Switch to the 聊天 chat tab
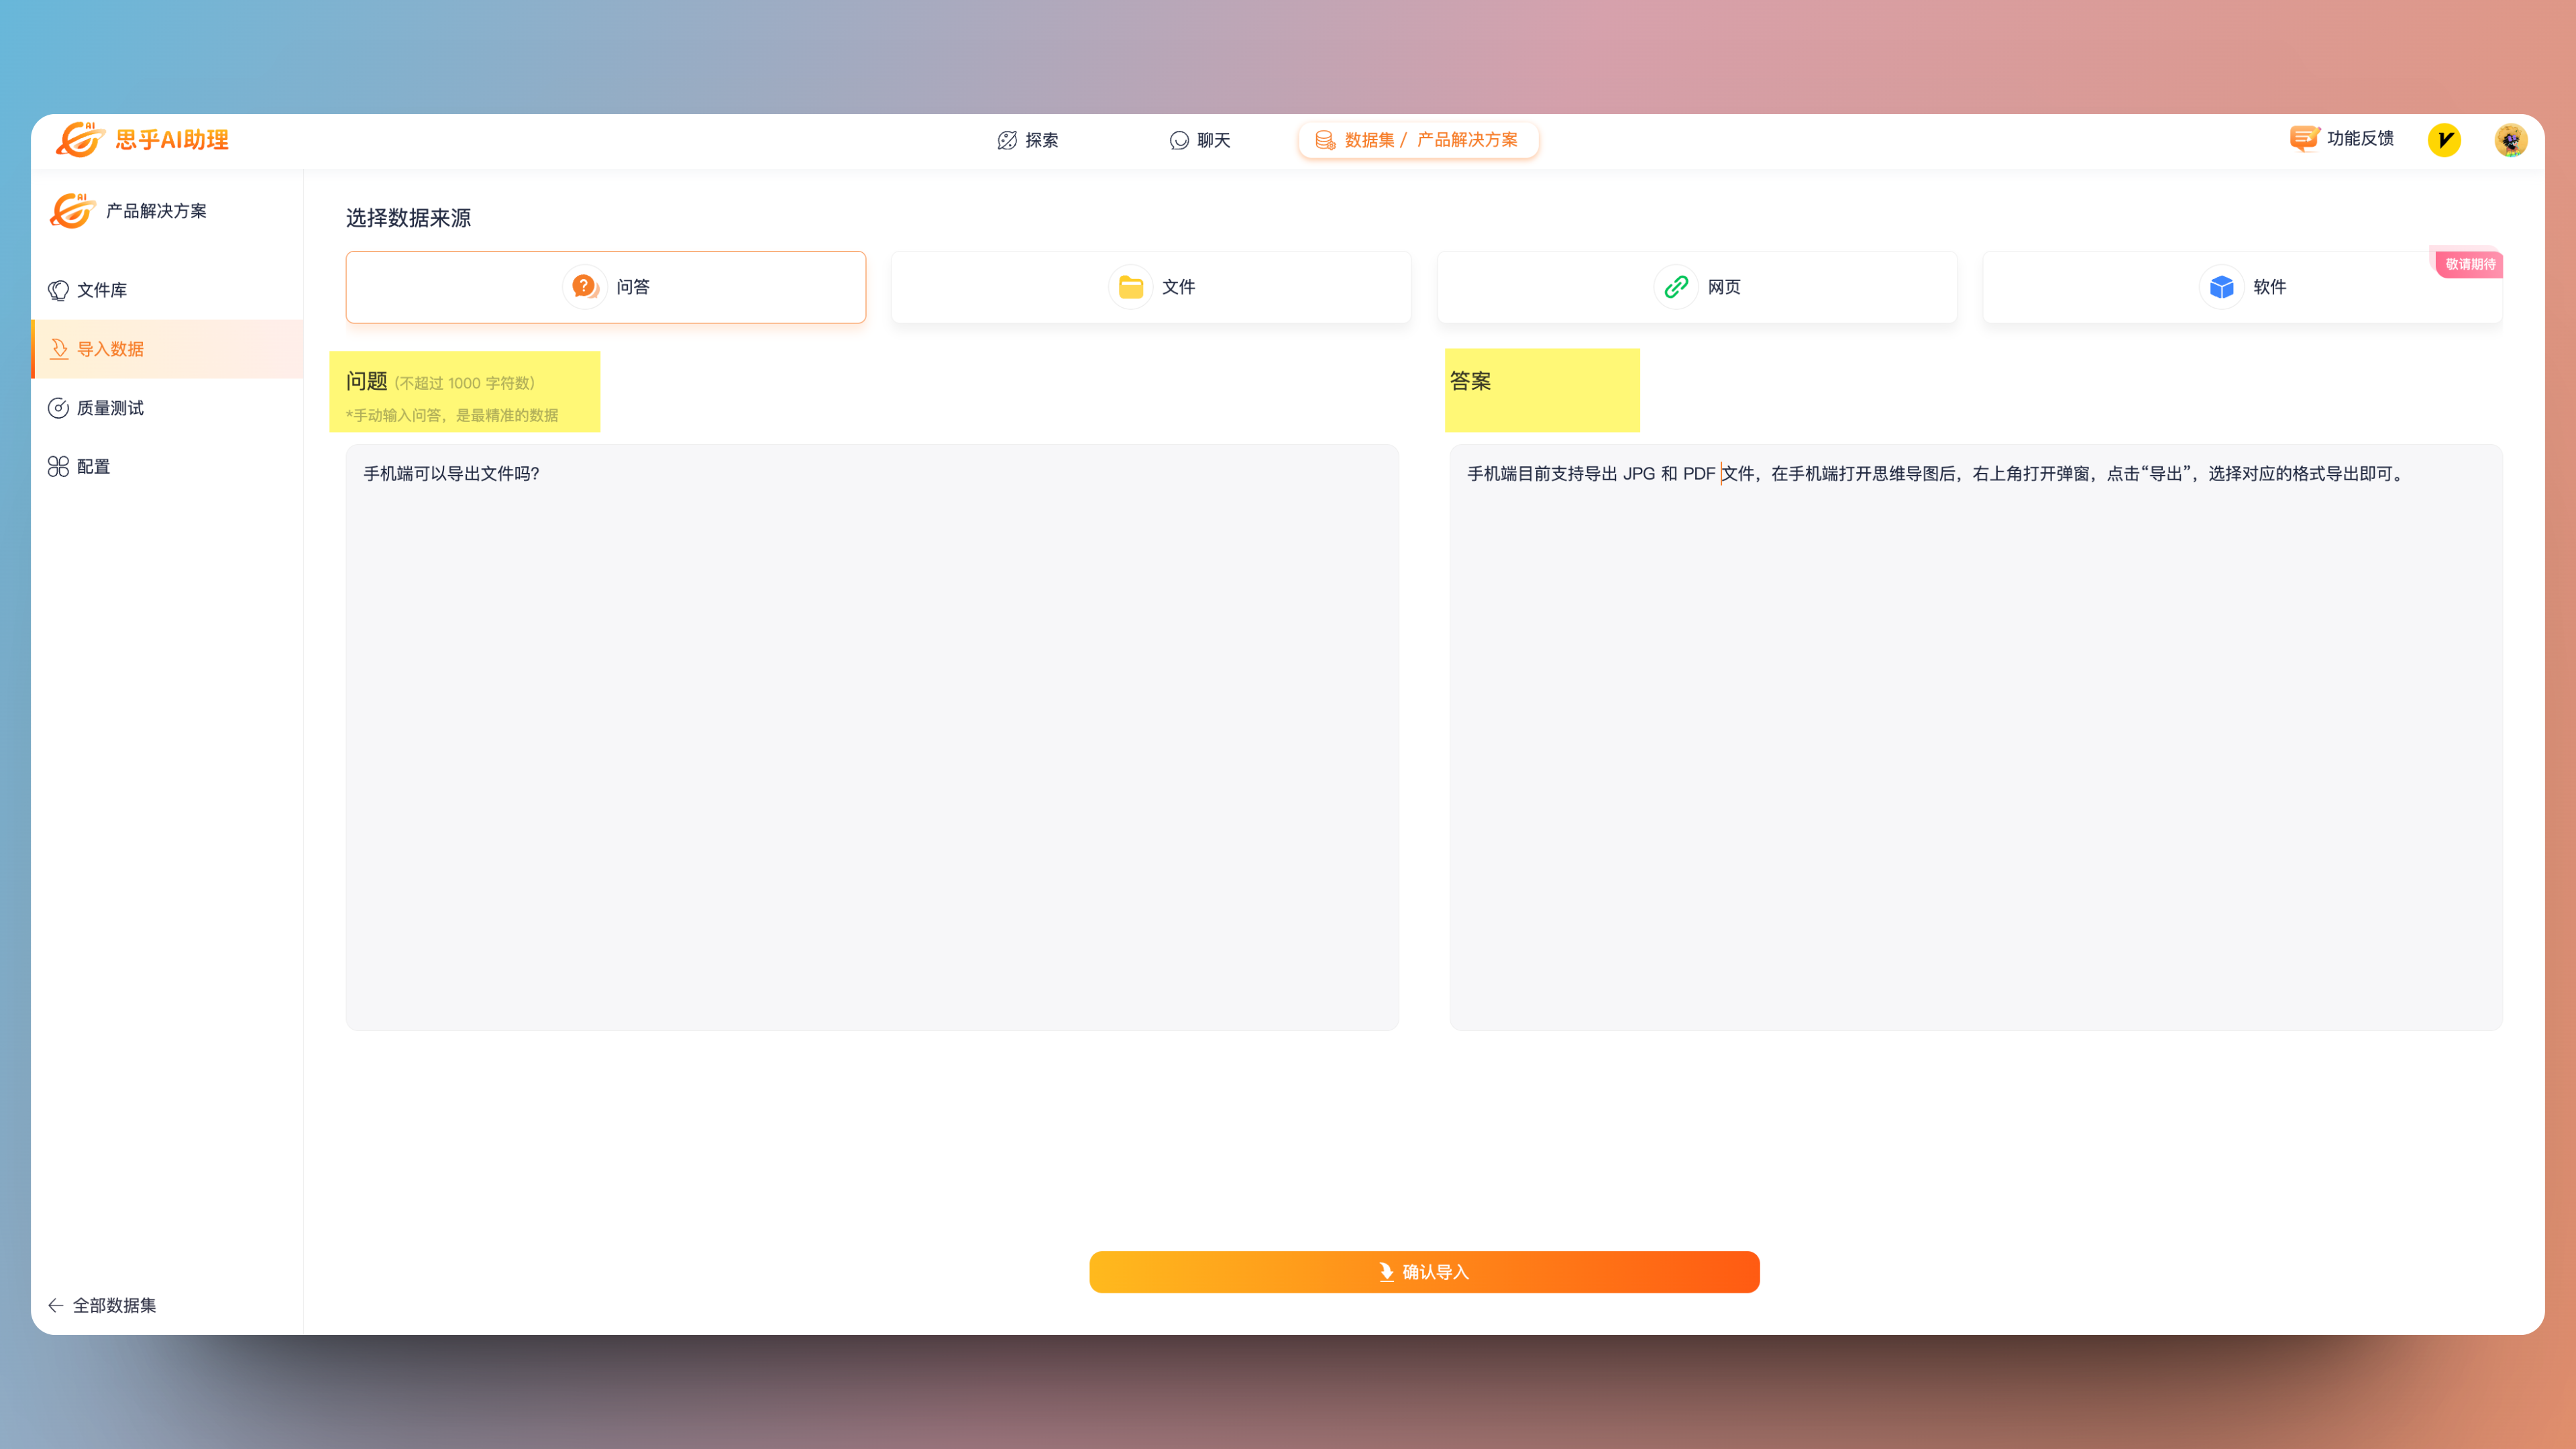 pyautogui.click(x=1200, y=140)
